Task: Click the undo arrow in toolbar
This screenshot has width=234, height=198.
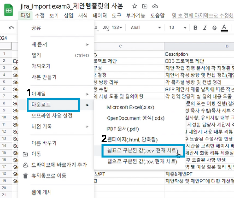Action: coord(11,28)
